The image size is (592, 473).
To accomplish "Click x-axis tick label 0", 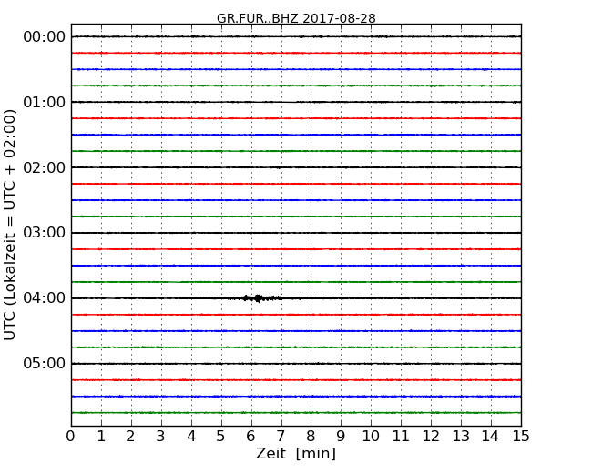I will (x=71, y=437).
